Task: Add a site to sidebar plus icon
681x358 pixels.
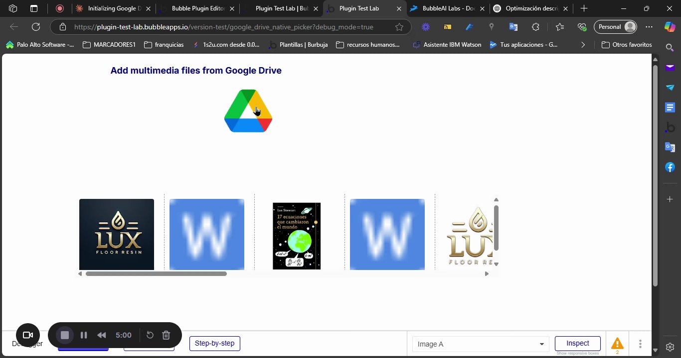Action: 670,199
